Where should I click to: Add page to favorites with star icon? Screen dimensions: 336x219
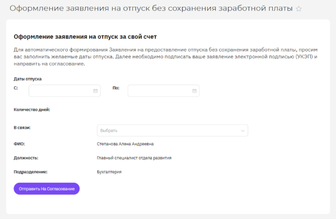pyautogui.click(x=298, y=9)
